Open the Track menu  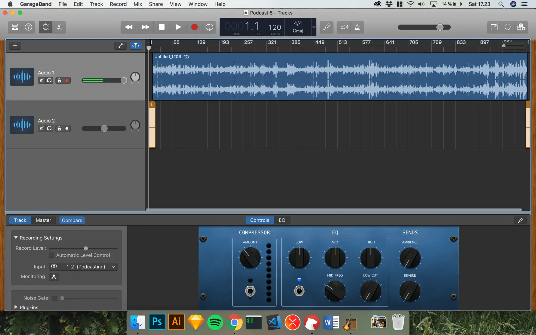(x=96, y=4)
